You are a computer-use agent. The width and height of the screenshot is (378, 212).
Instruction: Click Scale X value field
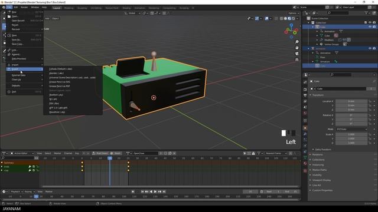pyautogui.click(x=351, y=134)
